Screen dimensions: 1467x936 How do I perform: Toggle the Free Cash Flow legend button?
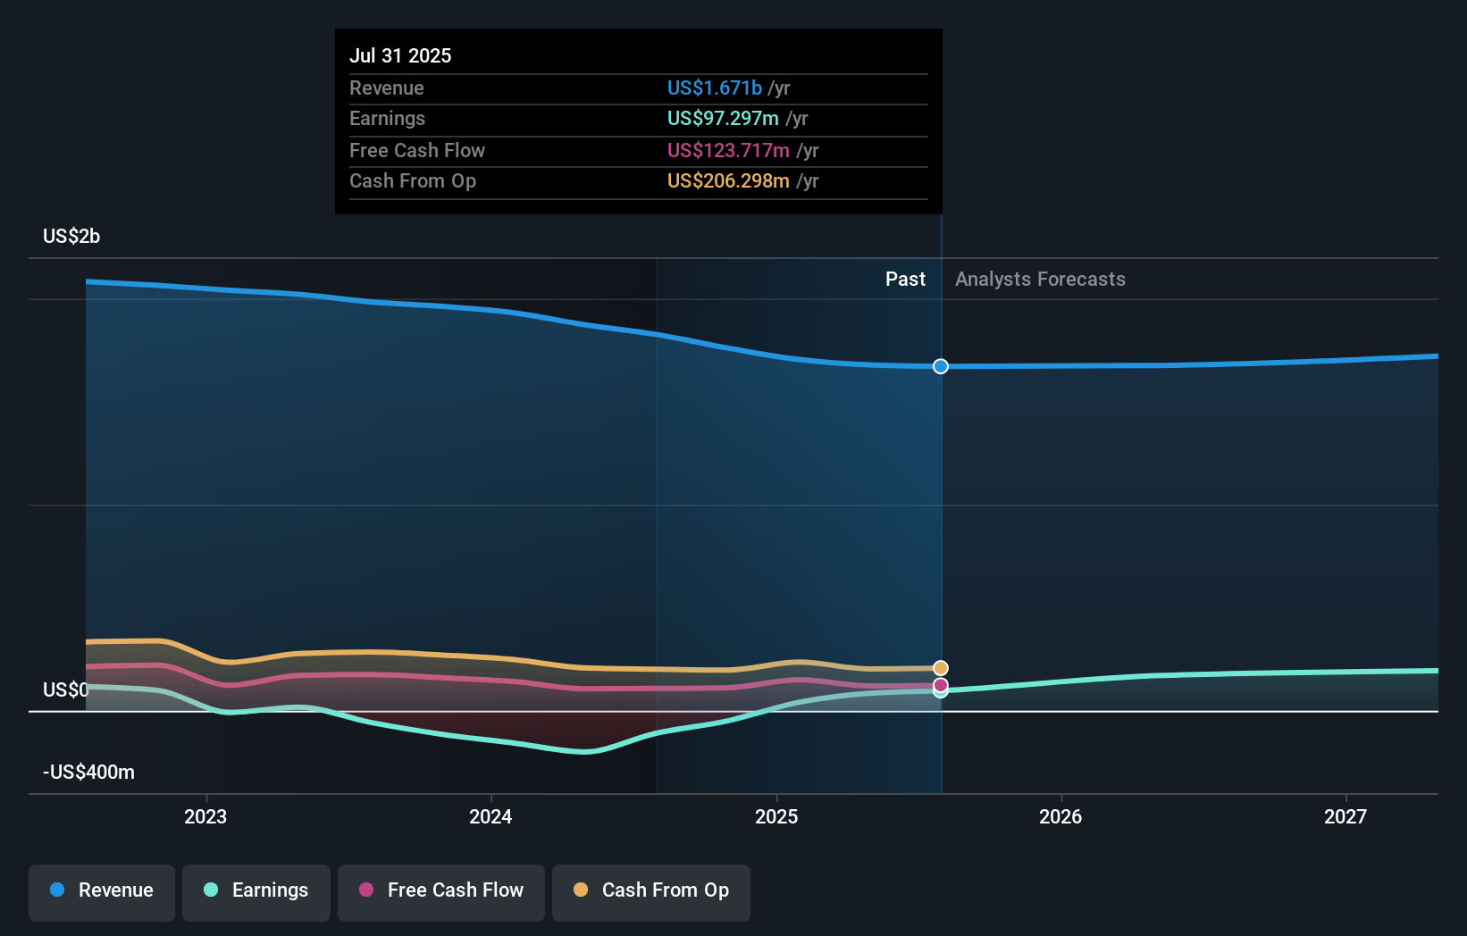coord(441,891)
